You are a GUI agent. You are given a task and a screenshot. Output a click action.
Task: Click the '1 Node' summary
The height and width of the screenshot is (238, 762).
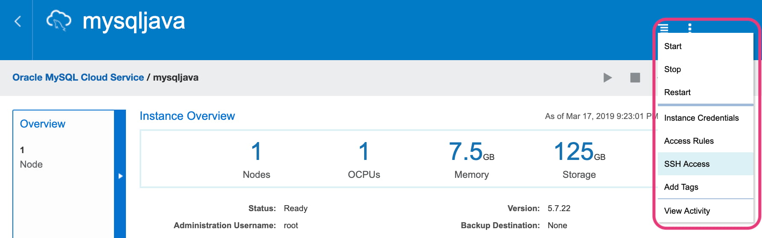(31, 157)
